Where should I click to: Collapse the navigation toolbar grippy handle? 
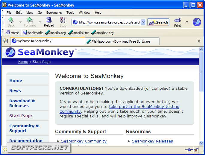3,22
